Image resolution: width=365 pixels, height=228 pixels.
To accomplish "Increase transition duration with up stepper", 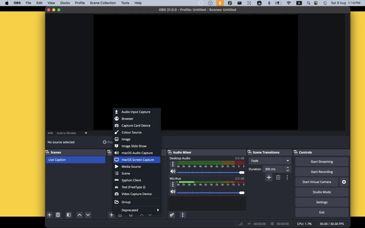I will pyautogui.click(x=288, y=168).
